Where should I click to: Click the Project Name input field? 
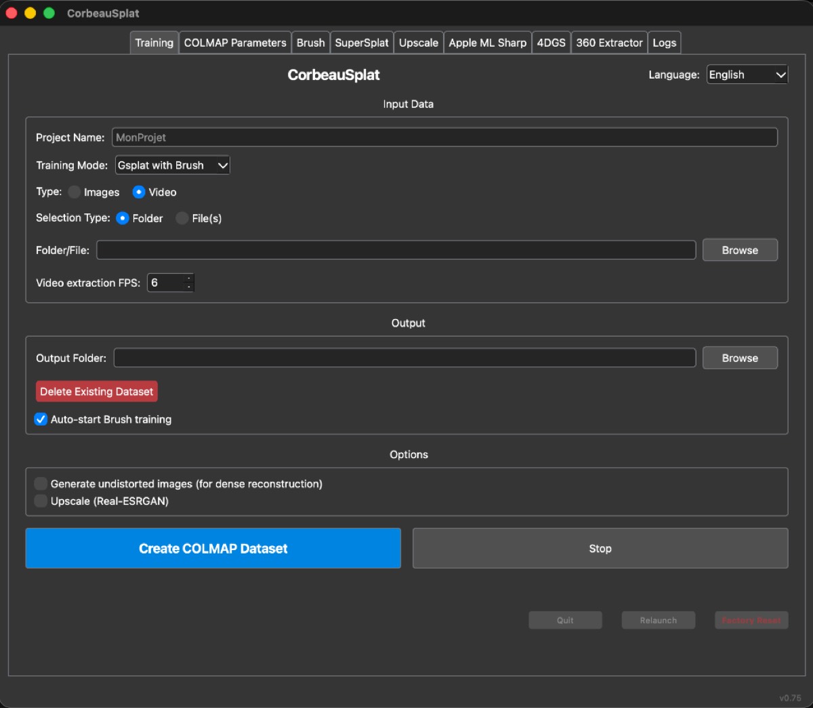(444, 138)
